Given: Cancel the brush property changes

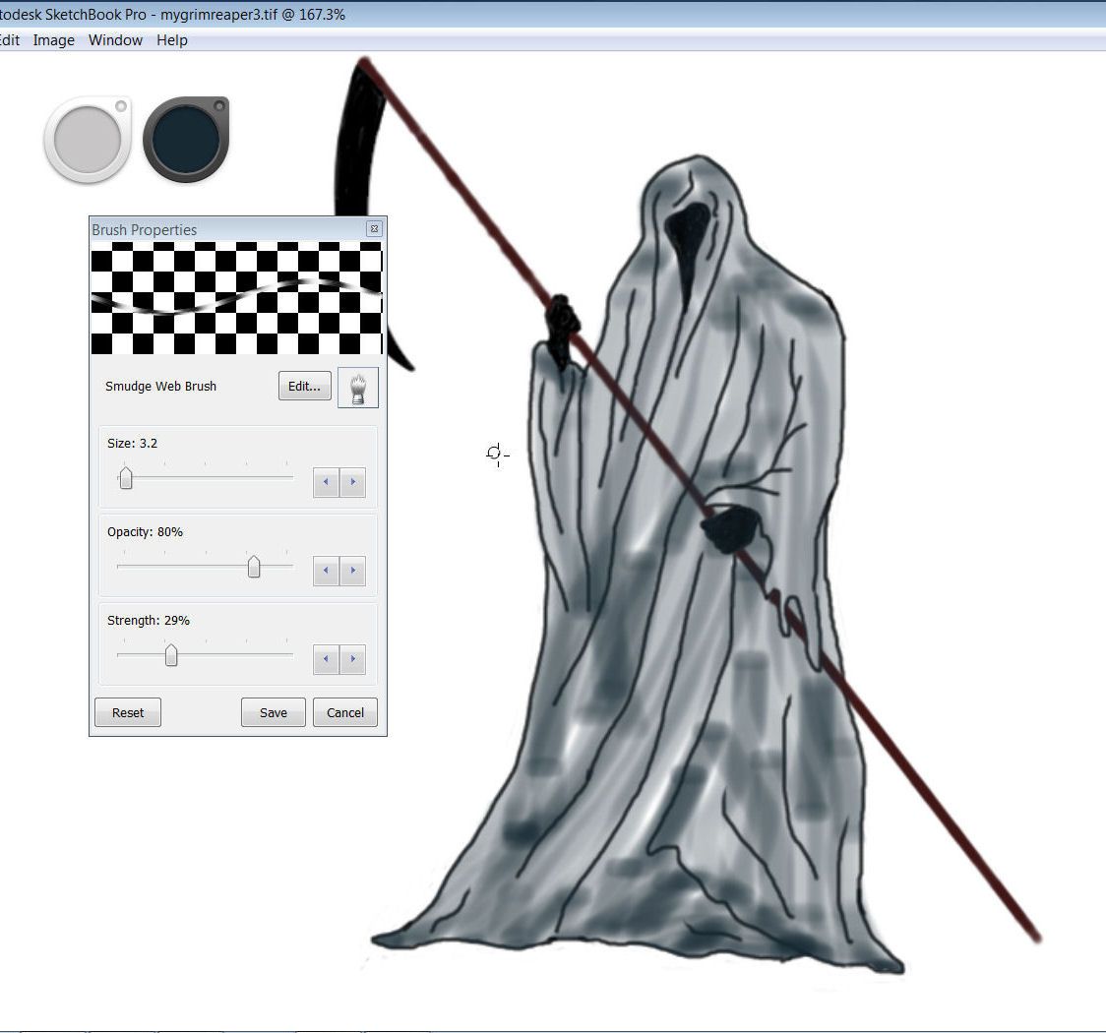Looking at the screenshot, I should (344, 712).
